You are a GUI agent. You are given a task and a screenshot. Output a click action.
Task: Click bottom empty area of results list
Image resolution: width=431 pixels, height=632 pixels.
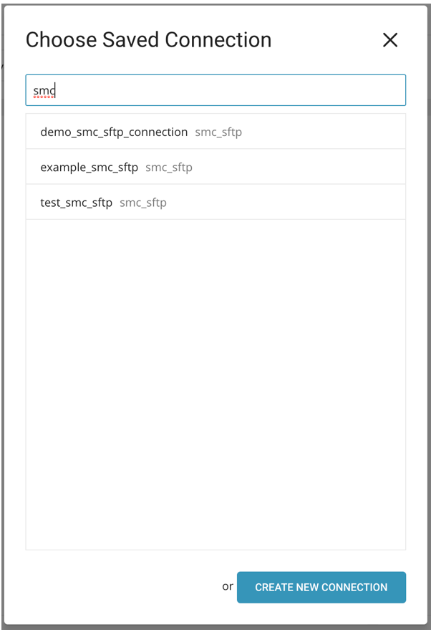(215, 522)
